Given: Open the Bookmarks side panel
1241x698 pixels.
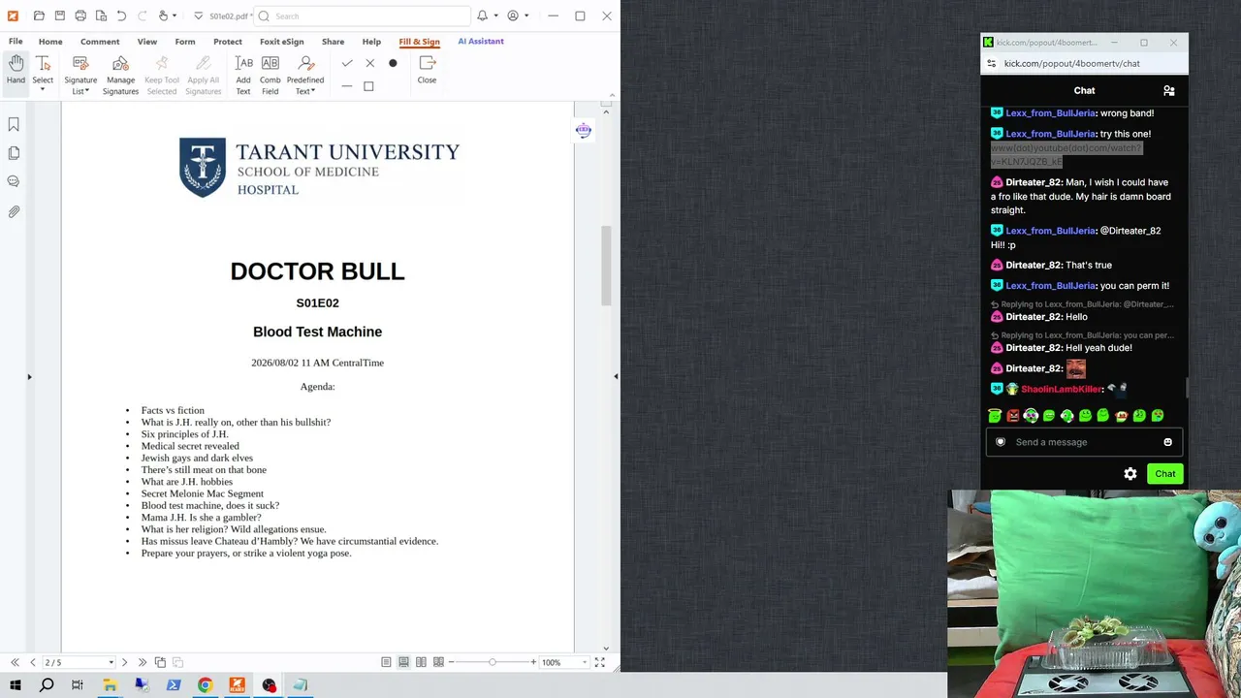Looking at the screenshot, I should [14, 124].
